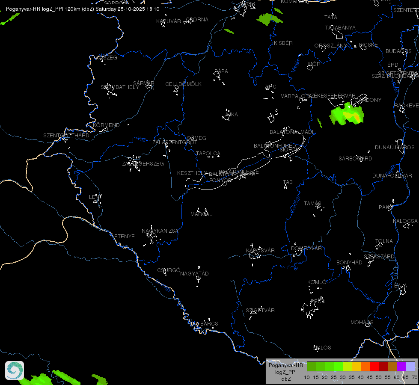Click the MÓR city label
This screenshot has width=419, height=385.
tap(314, 64)
